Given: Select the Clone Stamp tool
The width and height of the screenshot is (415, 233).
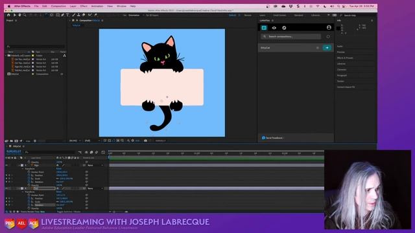Looking at the screenshot, I should click(78, 15).
